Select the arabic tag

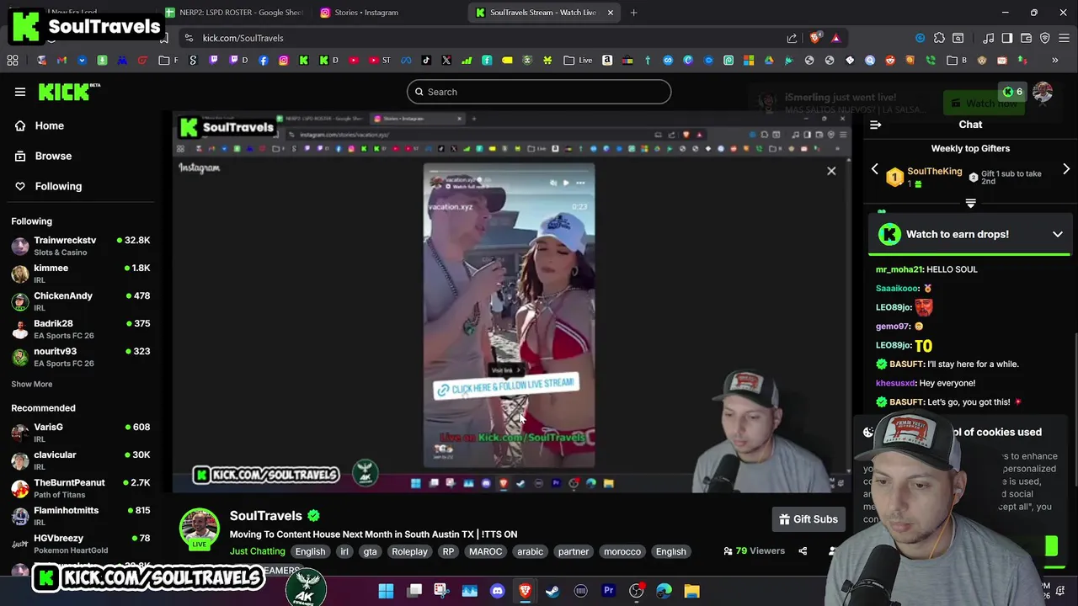[x=530, y=551]
